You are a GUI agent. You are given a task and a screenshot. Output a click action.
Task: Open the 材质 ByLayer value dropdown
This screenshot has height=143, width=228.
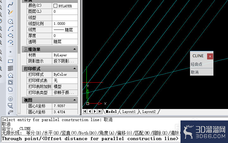[65, 55]
